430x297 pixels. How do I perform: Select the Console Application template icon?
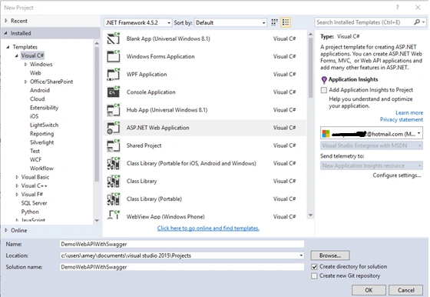114,92
